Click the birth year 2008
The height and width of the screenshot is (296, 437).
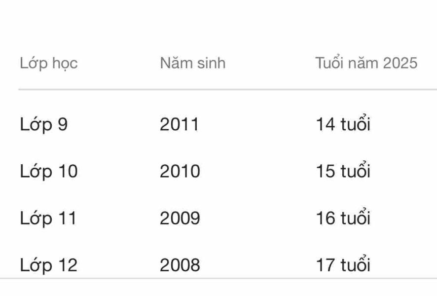click(180, 265)
